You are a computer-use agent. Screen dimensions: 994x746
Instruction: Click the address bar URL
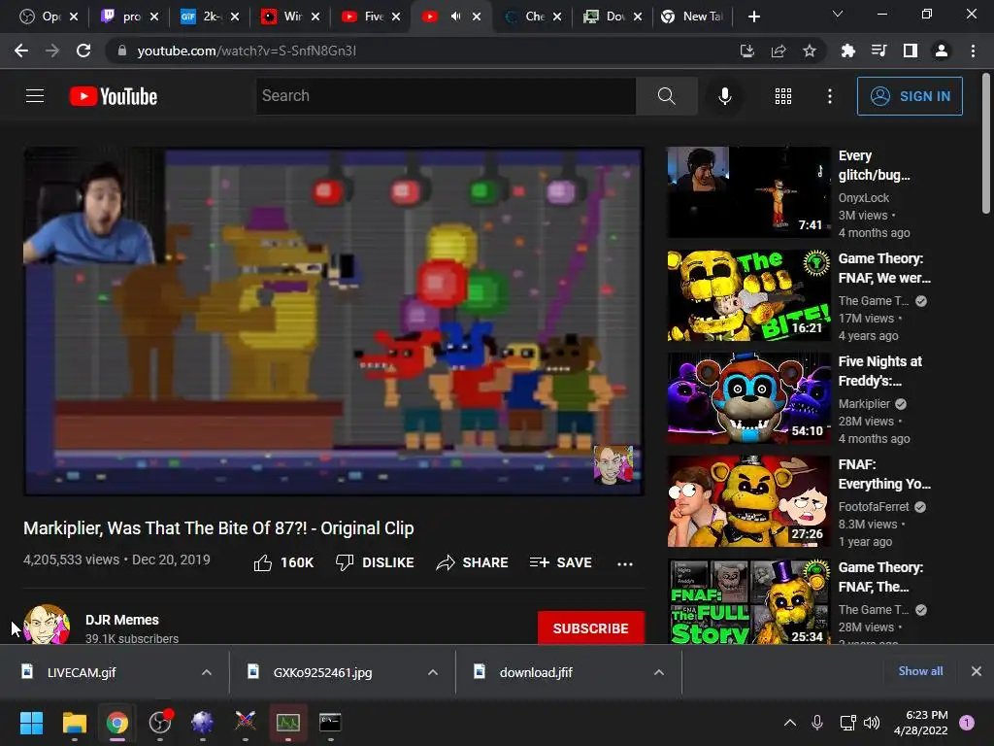pos(247,51)
